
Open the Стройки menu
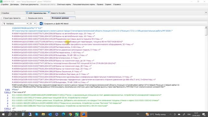pos(5,4)
